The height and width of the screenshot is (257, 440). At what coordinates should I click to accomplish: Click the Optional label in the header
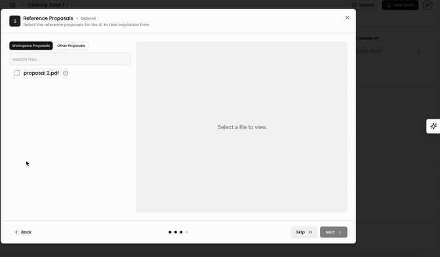[88, 18]
